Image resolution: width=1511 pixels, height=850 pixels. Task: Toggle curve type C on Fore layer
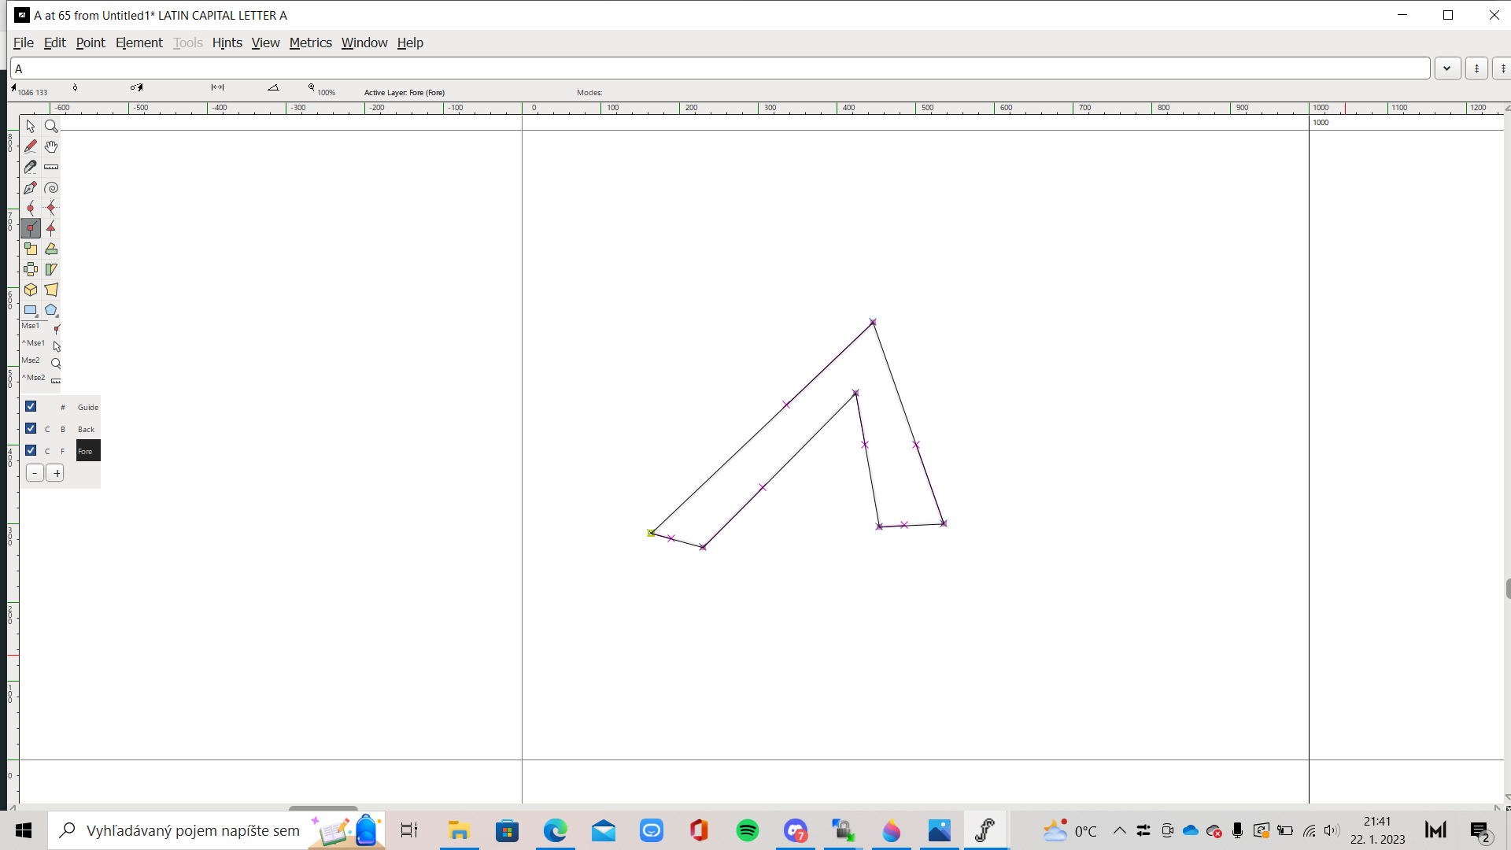47,451
